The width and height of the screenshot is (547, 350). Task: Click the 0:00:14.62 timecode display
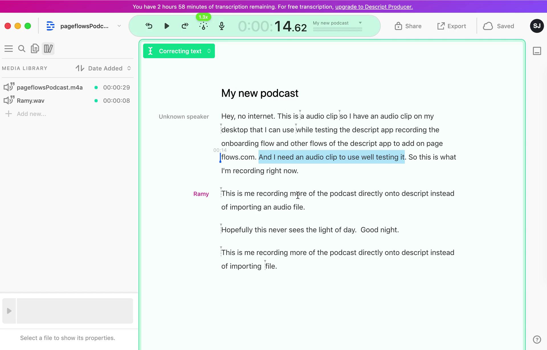272,27
